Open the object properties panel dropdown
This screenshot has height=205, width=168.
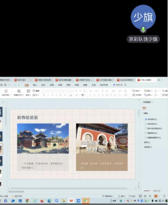[152, 102]
